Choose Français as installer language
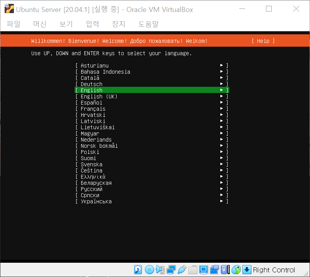The width and height of the screenshot is (310, 277). click(x=152, y=109)
